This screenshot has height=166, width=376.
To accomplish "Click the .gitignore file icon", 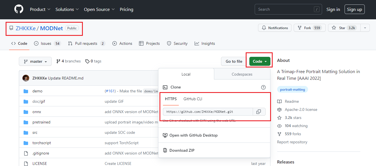I will pyautogui.click(x=26, y=153).
